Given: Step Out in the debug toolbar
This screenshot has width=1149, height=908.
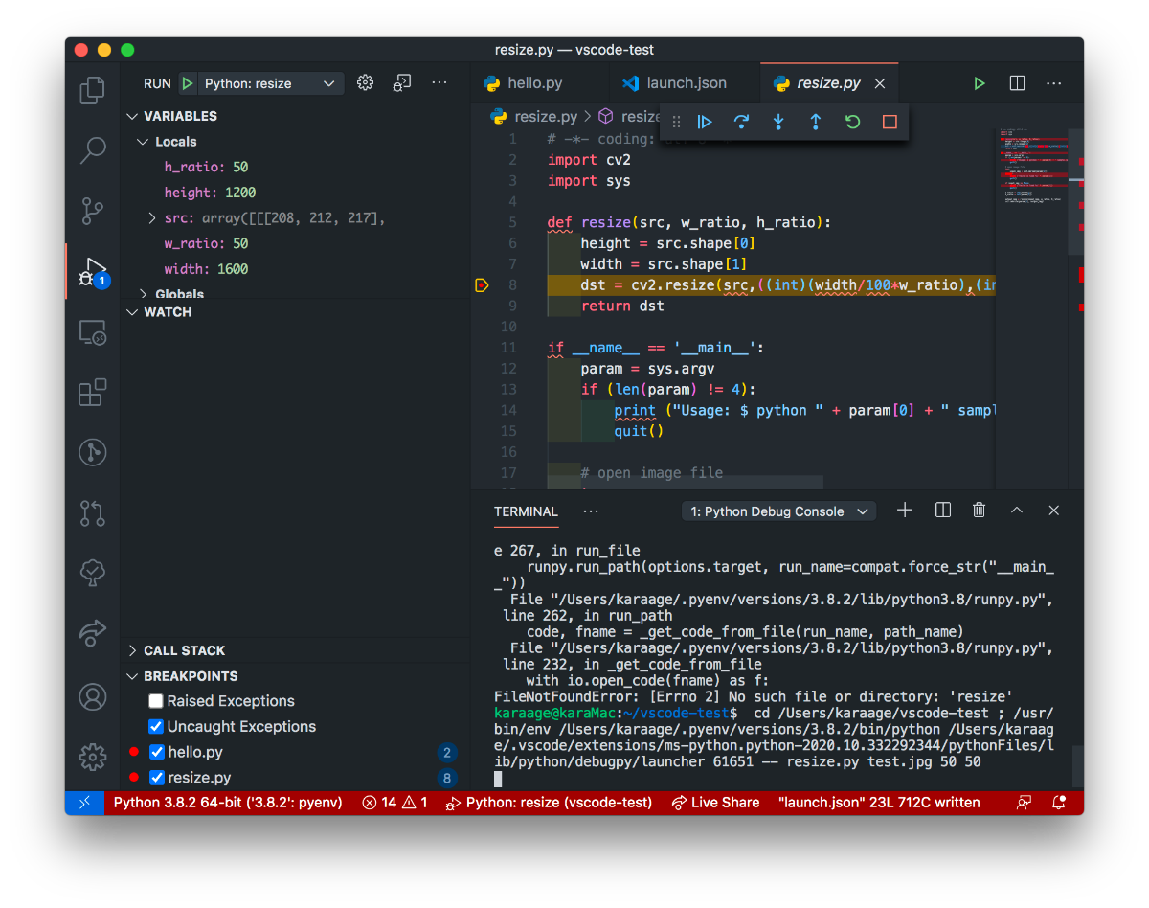Looking at the screenshot, I should click(816, 122).
